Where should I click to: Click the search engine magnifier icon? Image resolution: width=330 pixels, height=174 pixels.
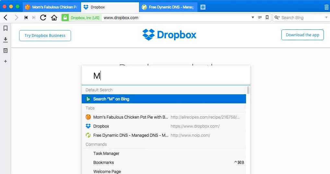277,18
